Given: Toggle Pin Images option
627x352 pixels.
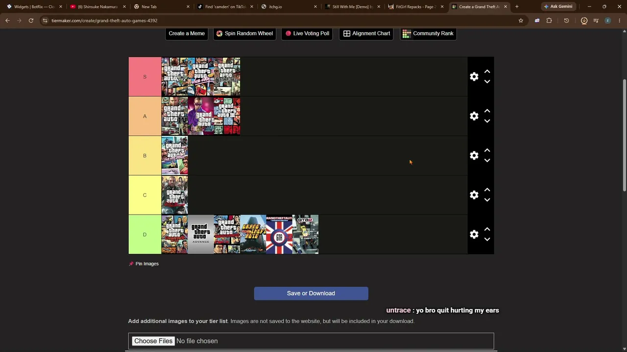Looking at the screenshot, I should [144, 264].
